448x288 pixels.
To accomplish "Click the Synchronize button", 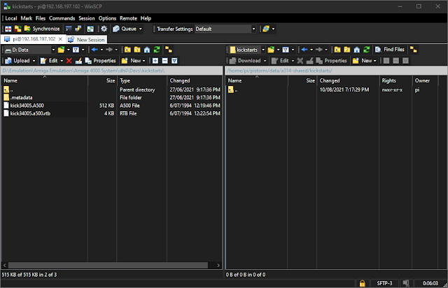I will pos(42,29).
